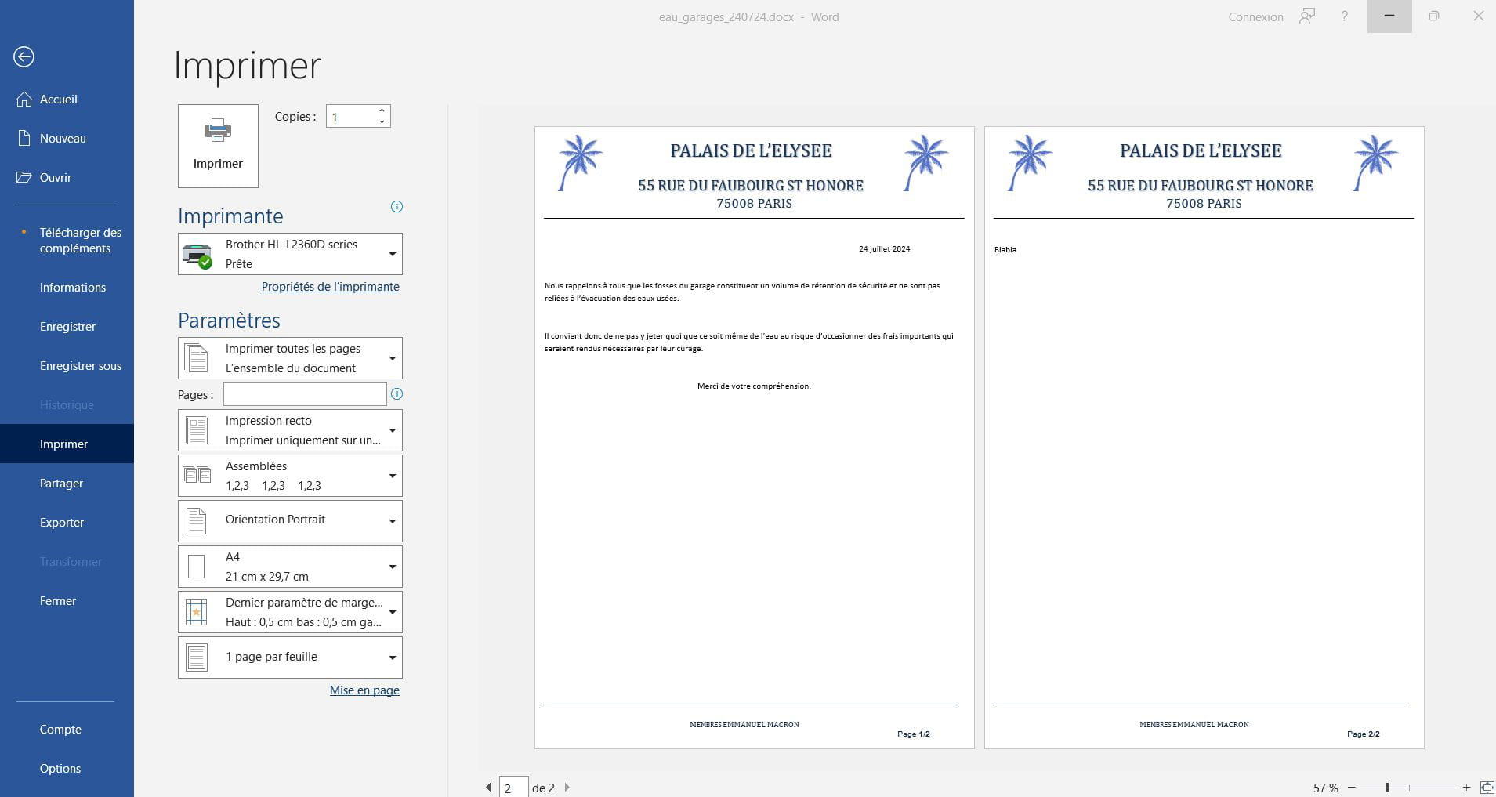Click the feedback person icon in title bar

point(1306,16)
